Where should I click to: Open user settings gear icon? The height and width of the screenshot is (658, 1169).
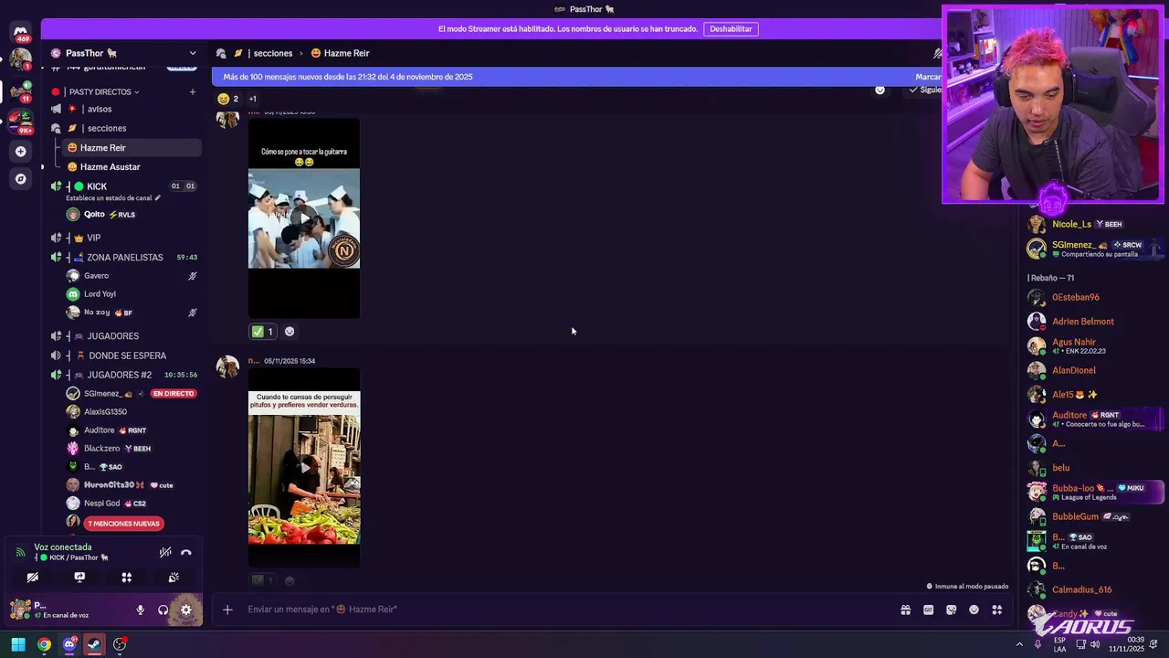coord(185,610)
